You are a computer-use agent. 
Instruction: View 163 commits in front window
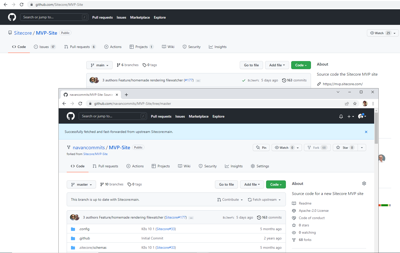269,217
